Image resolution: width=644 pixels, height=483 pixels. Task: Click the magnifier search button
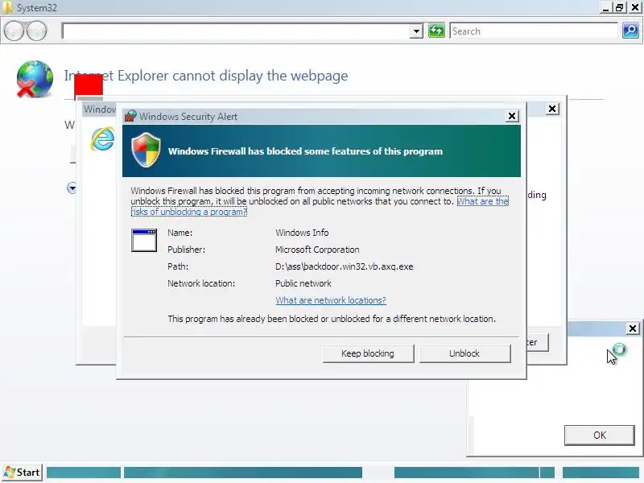click(630, 31)
